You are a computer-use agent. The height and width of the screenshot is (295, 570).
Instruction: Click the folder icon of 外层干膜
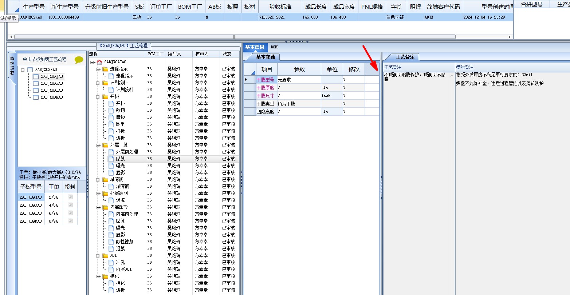(105, 145)
